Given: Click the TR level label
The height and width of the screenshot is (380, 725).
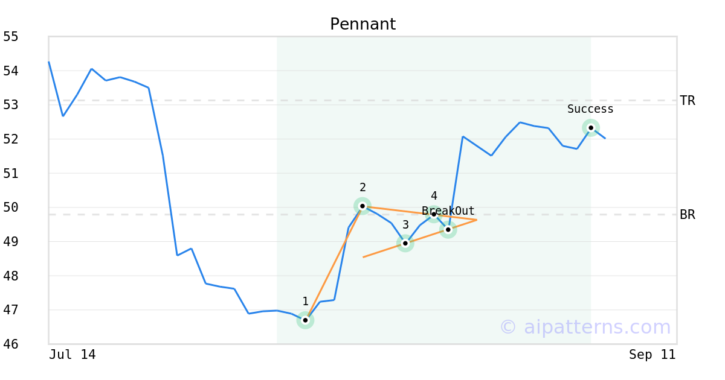Looking at the screenshot, I should 688,101.
